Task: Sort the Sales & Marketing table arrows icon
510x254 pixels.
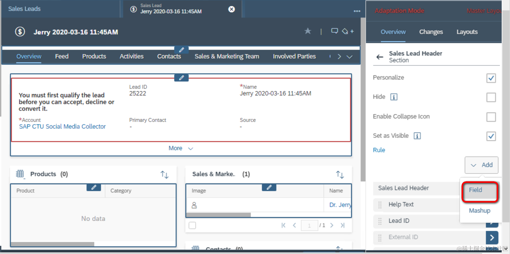Action: click(x=340, y=174)
